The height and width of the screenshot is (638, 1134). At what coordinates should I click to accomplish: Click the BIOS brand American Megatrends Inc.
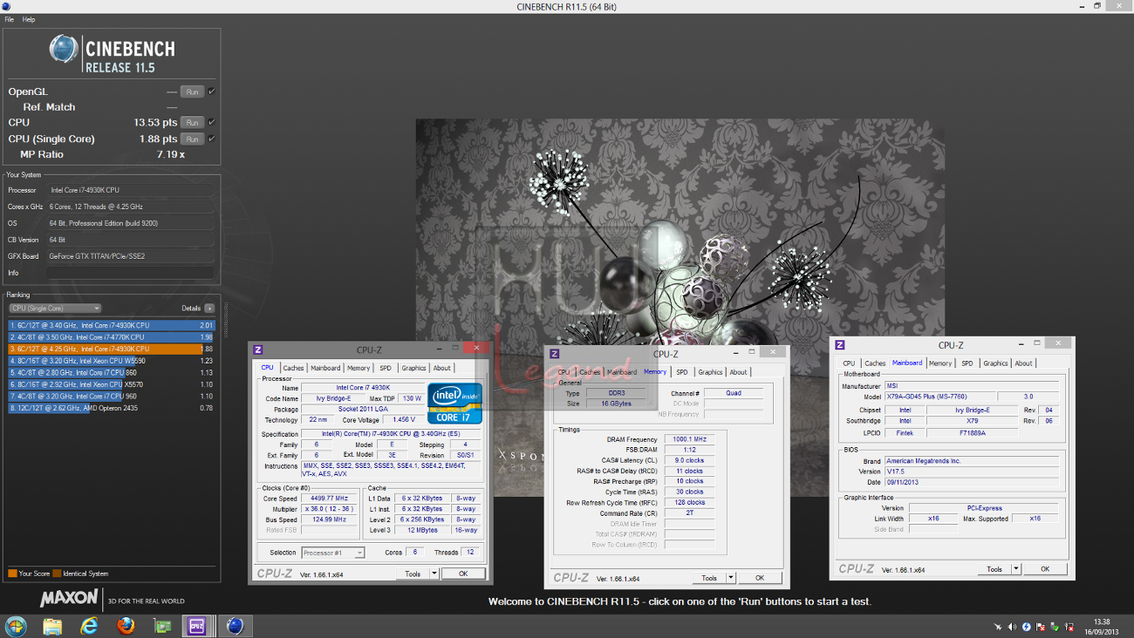pyautogui.click(x=972, y=460)
